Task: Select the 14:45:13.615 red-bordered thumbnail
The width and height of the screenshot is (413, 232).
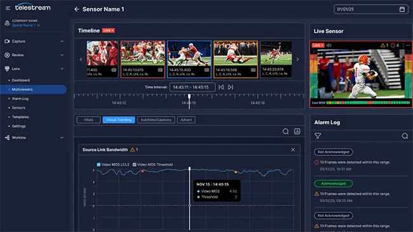Action: coord(143,59)
